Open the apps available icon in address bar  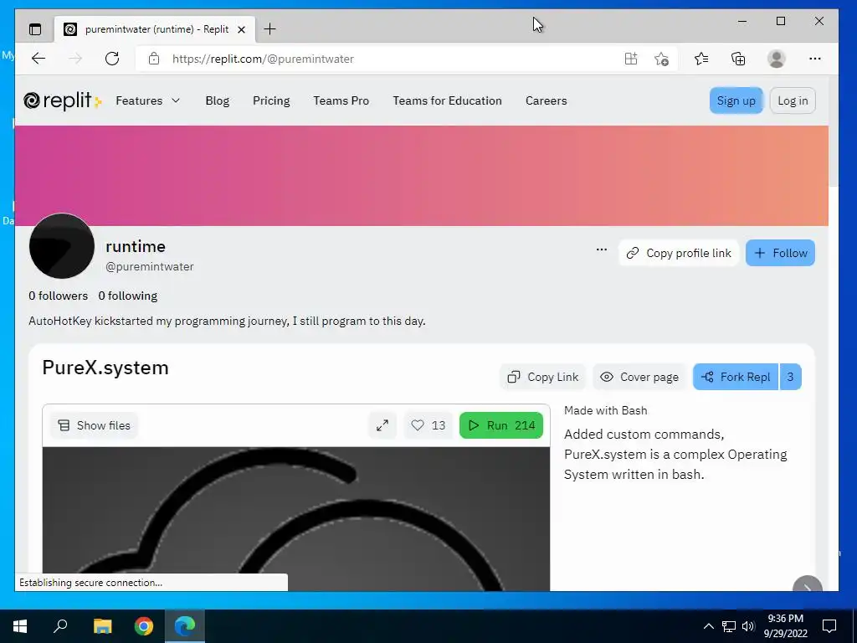[x=631, y=59]
